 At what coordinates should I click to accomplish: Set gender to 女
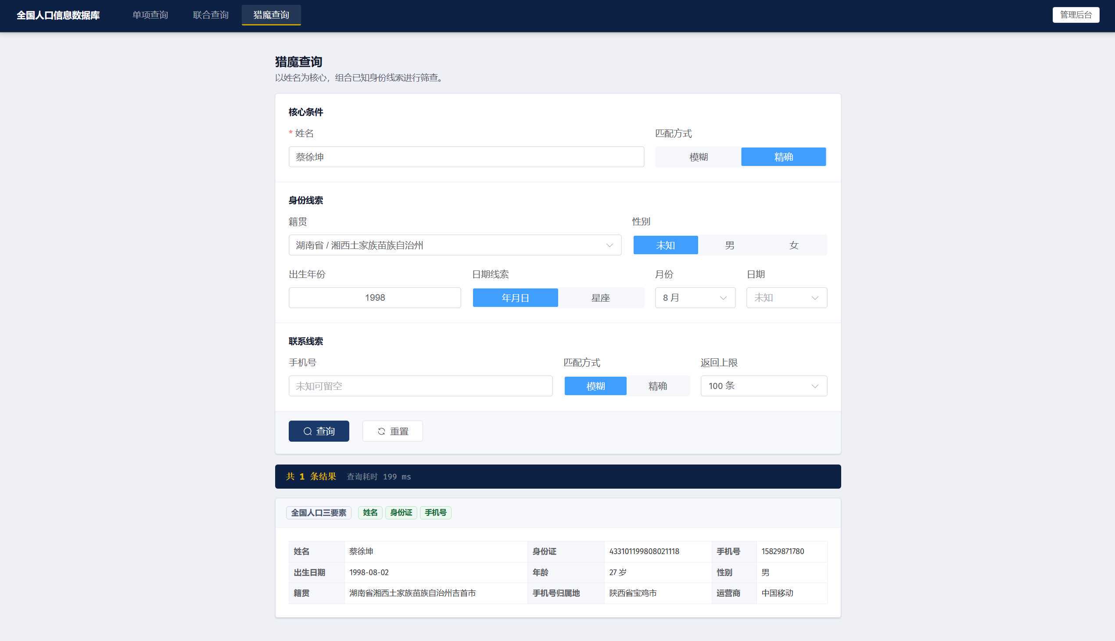794,245
